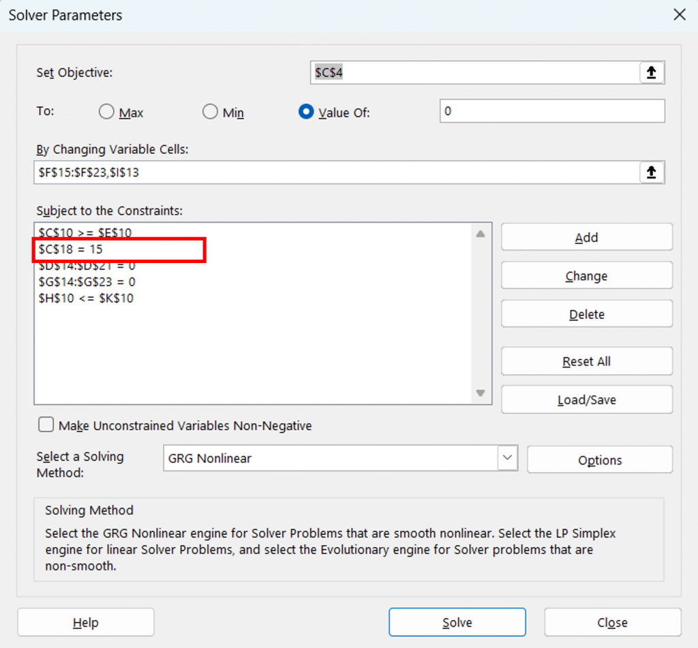Select the $C$10 >= $E$10 constraint
This screenshot has width=698, height=648.
[x=85, y=233]
